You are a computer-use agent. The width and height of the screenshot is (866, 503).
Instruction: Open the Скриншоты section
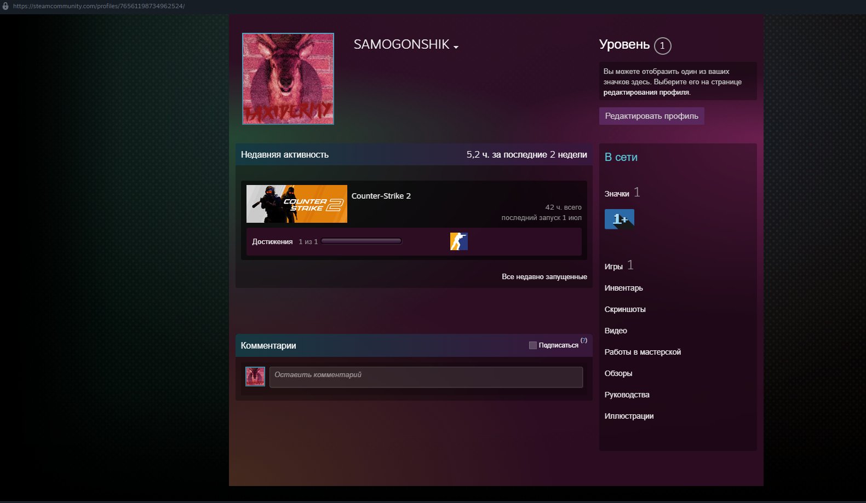(x=625, y=309)
